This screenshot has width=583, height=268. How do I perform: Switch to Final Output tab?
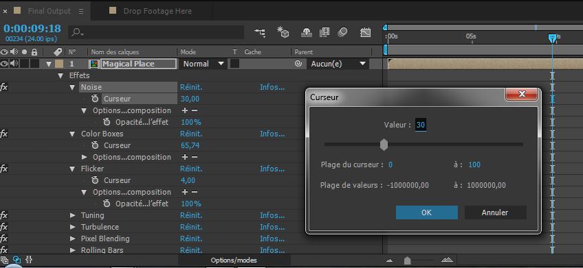[49, 11]
